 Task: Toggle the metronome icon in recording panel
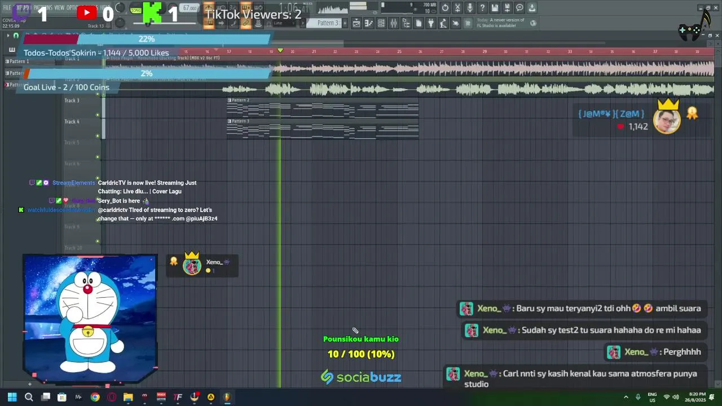tap(209, 7)
